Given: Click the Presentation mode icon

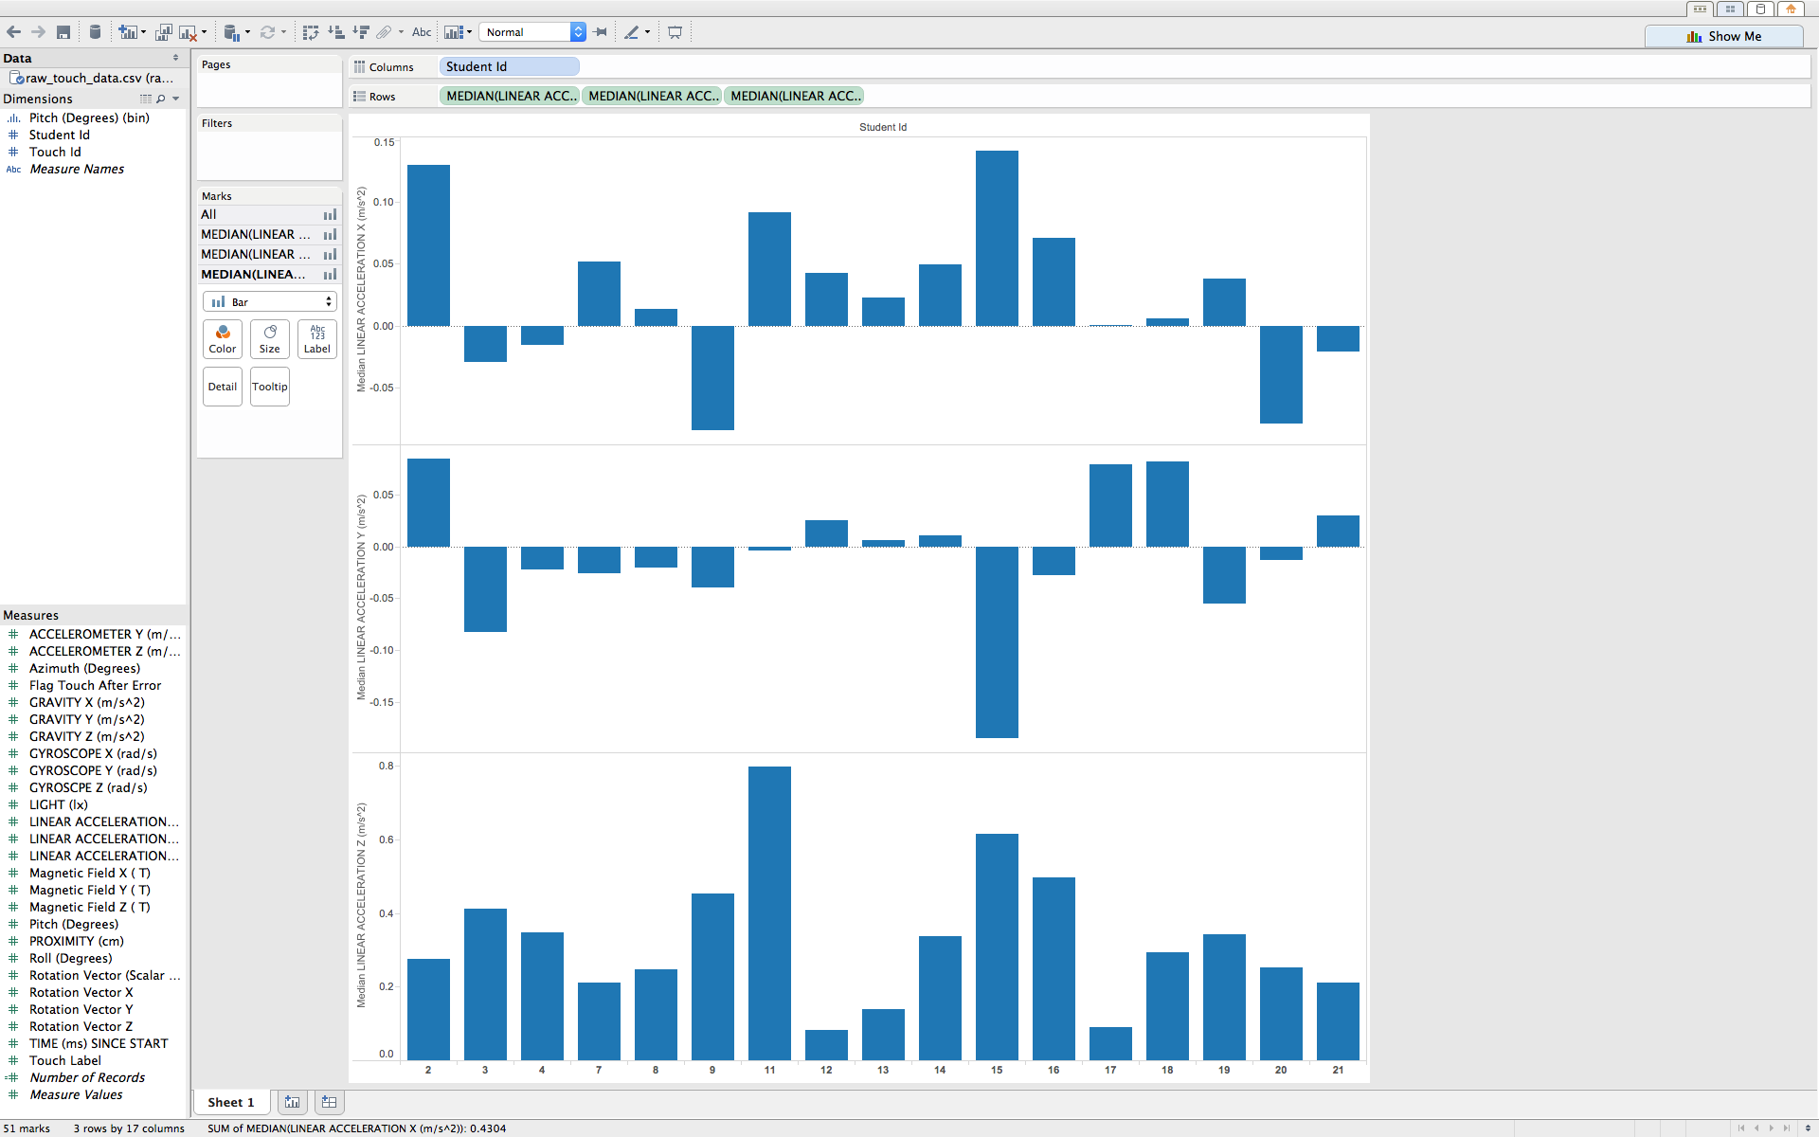Looking at the screenshot, I should pyautogui.click(x=675, y=32).
